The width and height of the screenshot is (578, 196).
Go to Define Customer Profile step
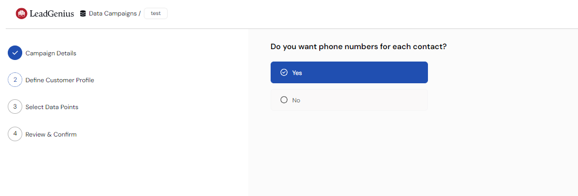[60, 80]
